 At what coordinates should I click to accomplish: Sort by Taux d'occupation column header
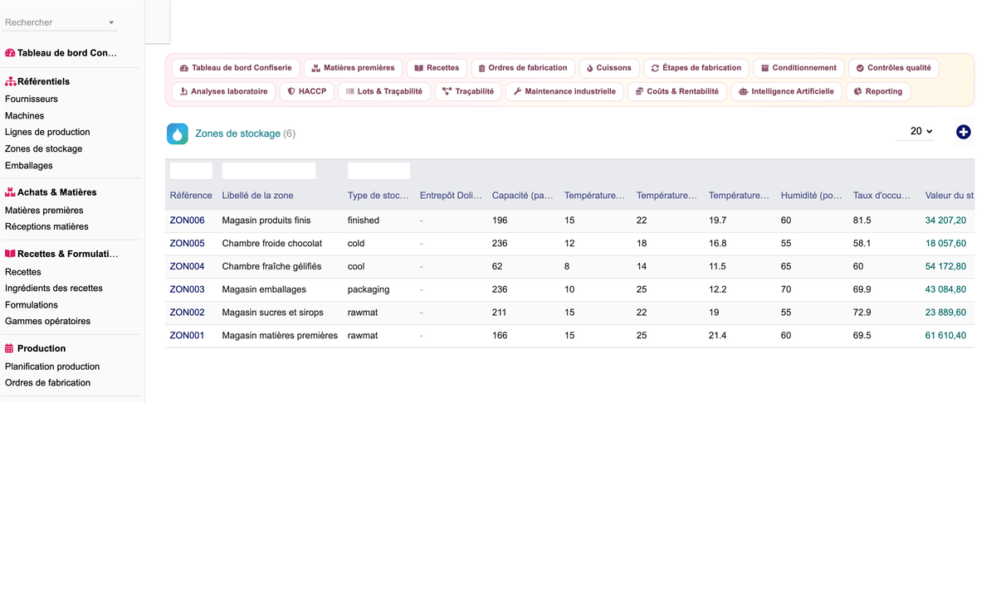[x=882, y=196]
